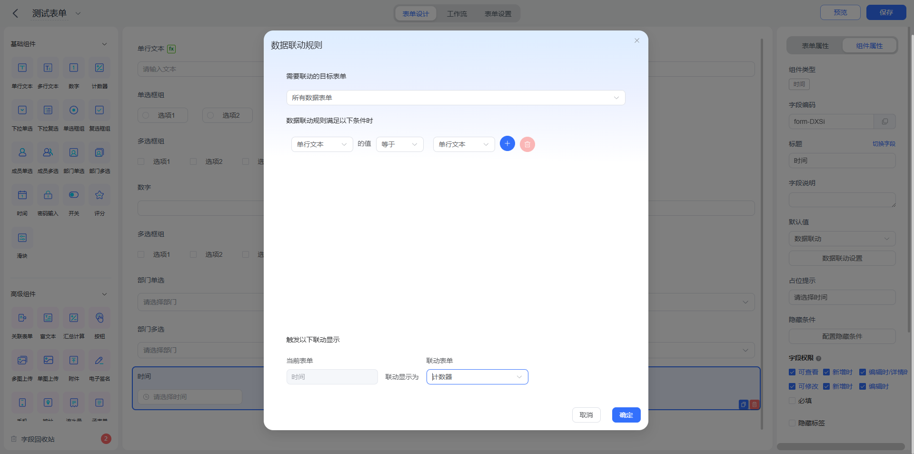The height and width of the screenshot is (454, 914).
Task: Choose the 单选框组 component icon in the palette
Action: (74, 111)
